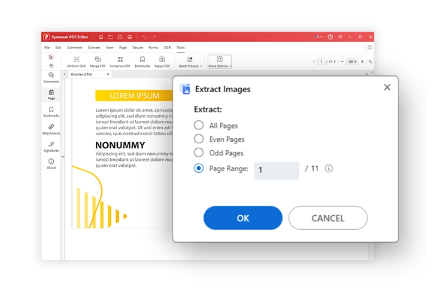Select the All Pages radio option
443x299 pixels.
(x=199, y=125)
